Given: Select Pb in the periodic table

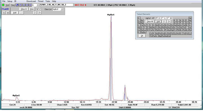Looking at the screenshot, I should [178, 30].
